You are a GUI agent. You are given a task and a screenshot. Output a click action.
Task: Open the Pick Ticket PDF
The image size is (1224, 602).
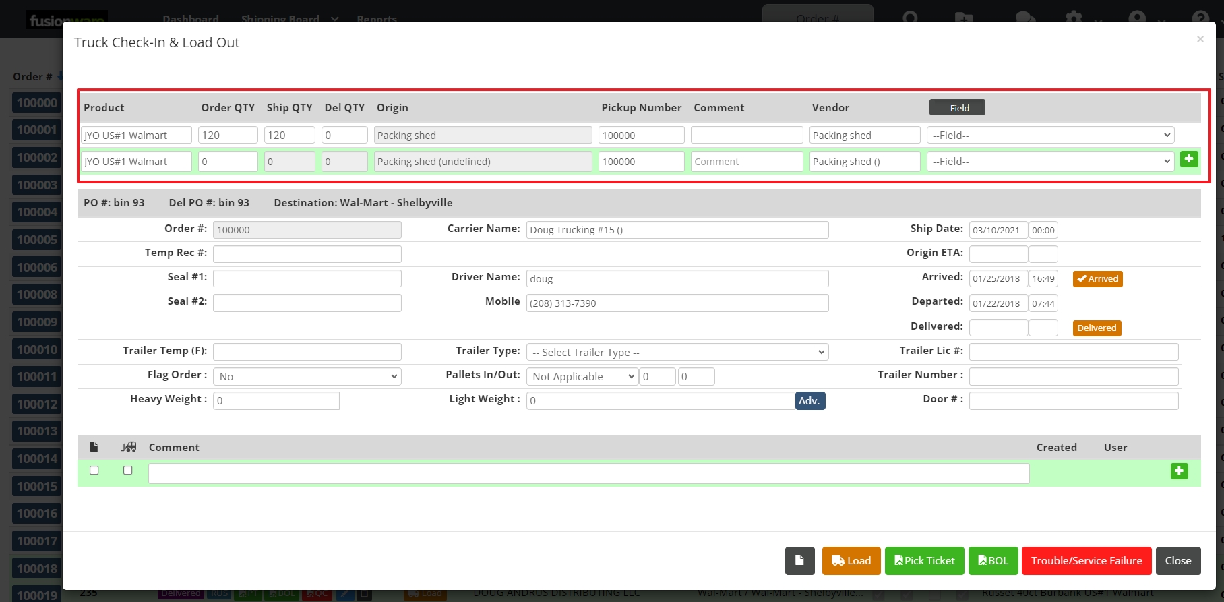click(x=924, y=561)
